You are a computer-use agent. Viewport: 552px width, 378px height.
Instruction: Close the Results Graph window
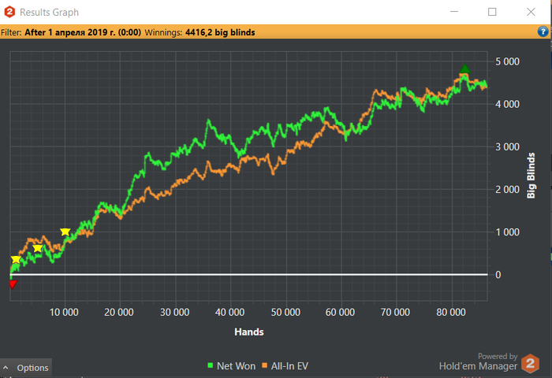[x=531, y=12]
